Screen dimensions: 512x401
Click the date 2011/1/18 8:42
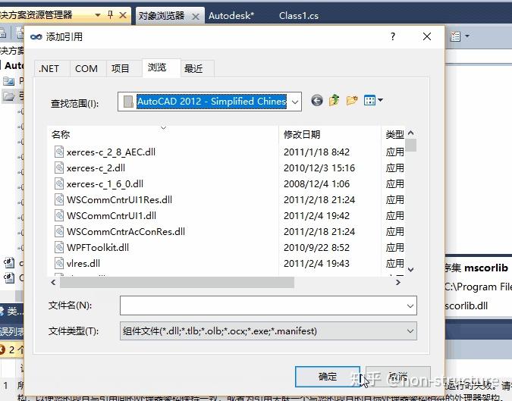(316, 152)
